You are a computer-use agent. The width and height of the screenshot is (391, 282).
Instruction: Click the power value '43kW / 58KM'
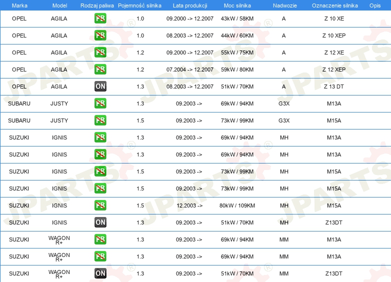coord(237,18)
